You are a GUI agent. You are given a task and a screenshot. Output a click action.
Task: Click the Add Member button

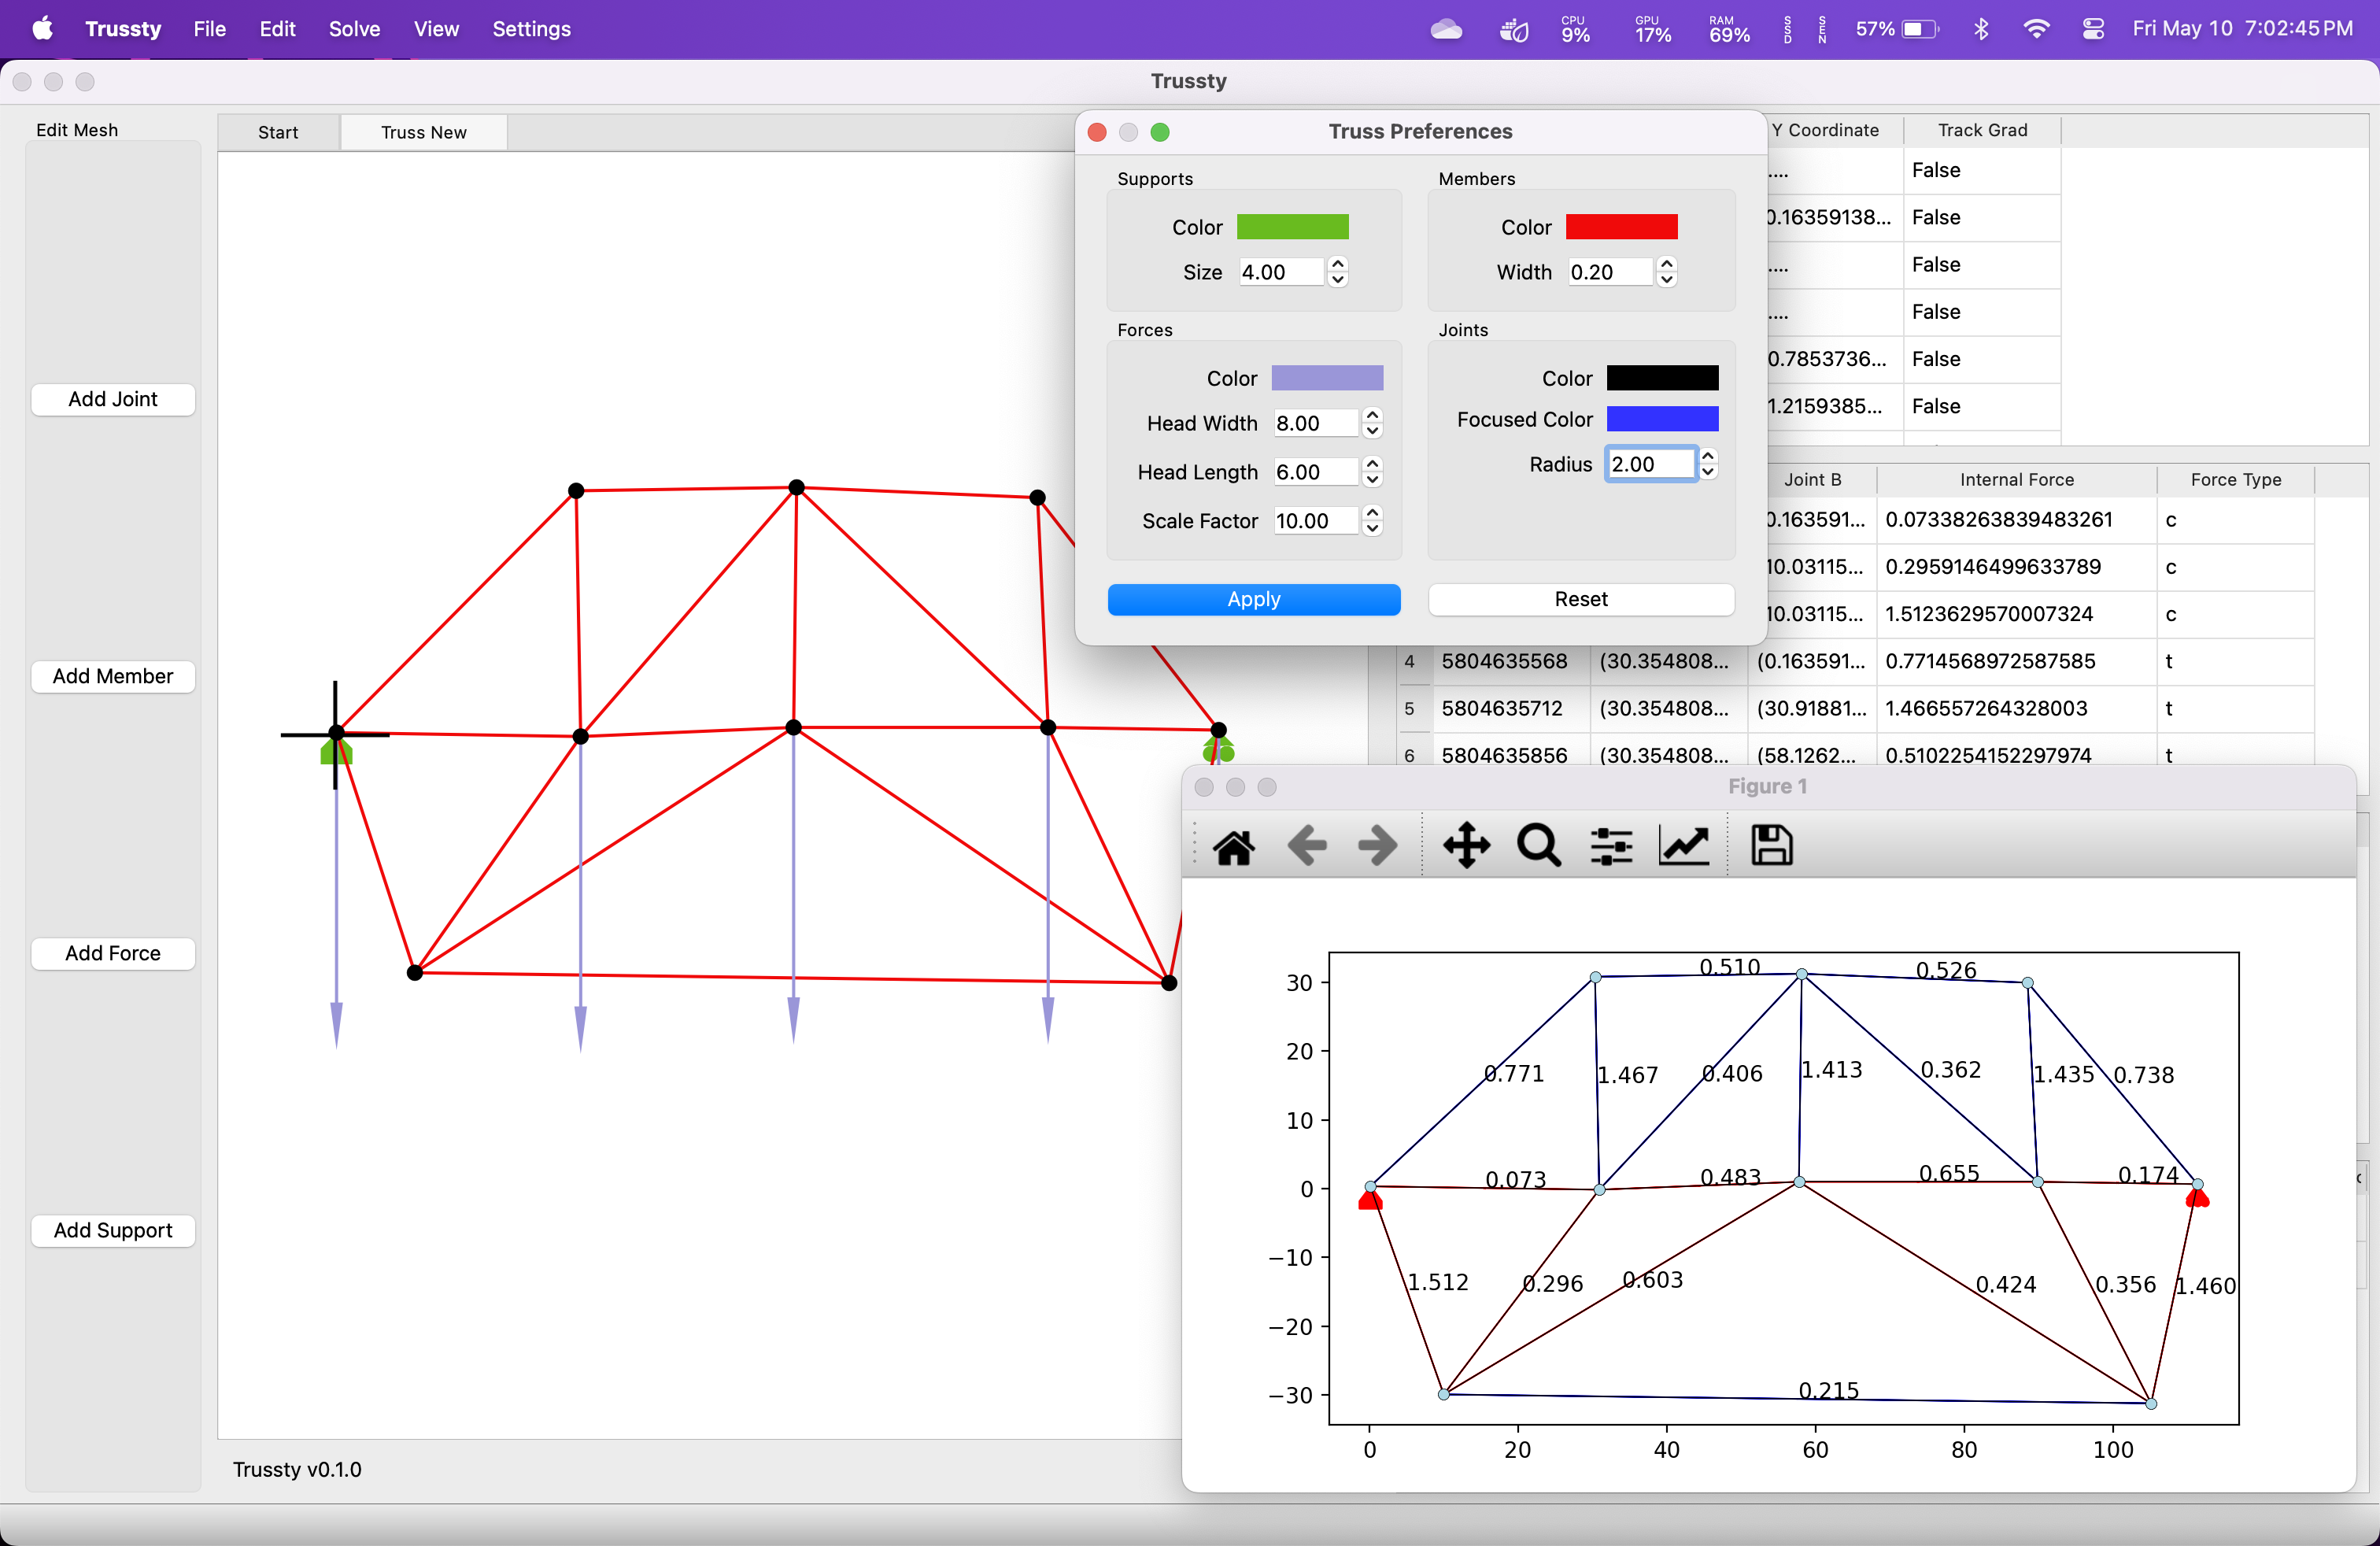[113, 676]
